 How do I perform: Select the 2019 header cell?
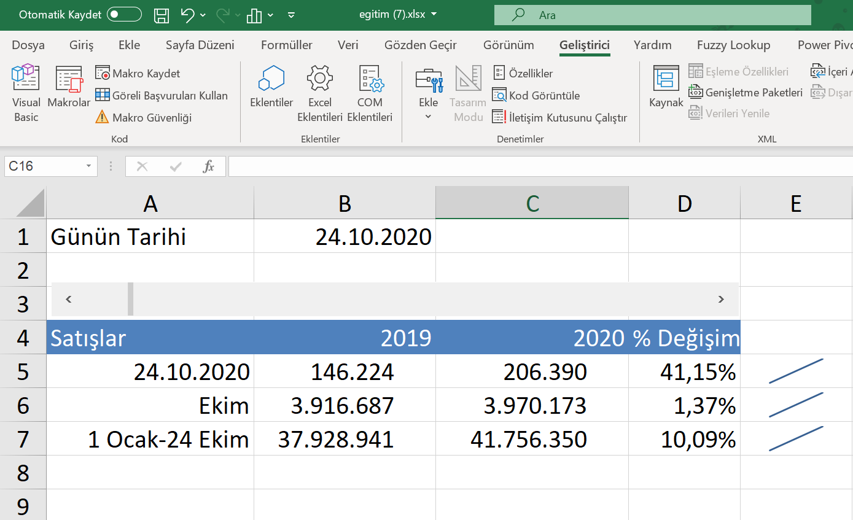pyautogui.click(x=345, y=338)
